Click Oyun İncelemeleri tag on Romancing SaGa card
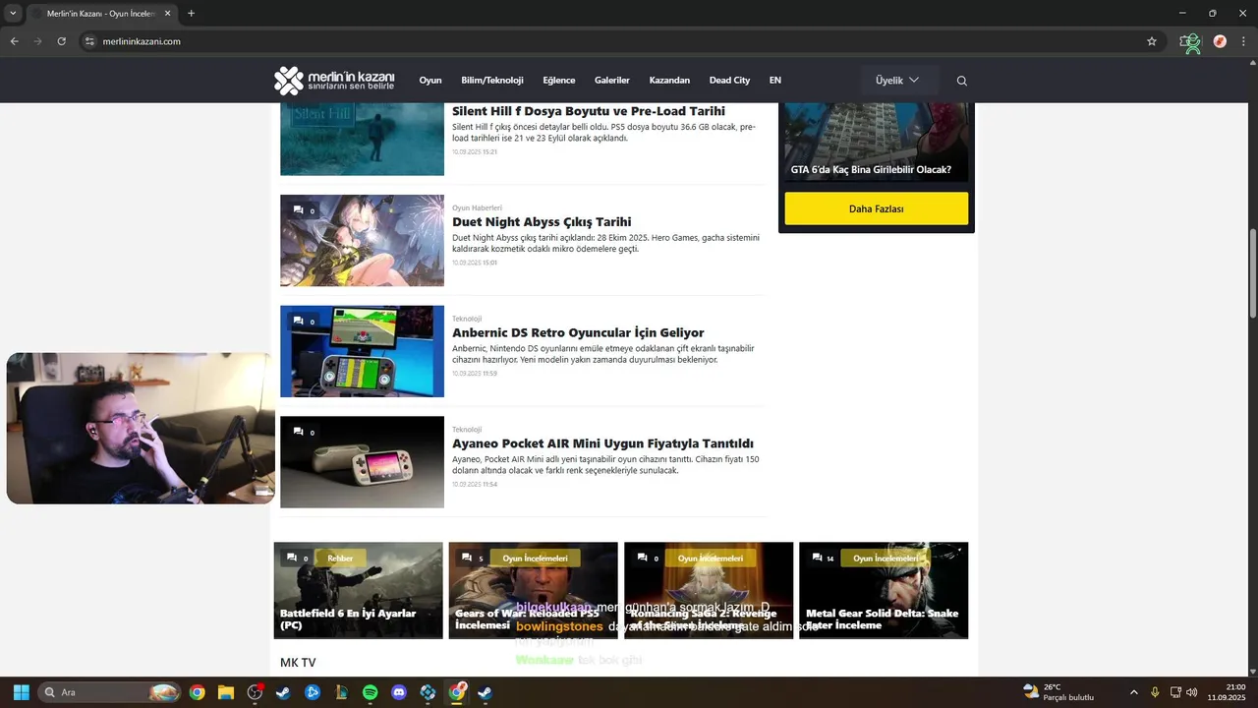This screenshot has width=1258, height=708. [x=711, y=558]
